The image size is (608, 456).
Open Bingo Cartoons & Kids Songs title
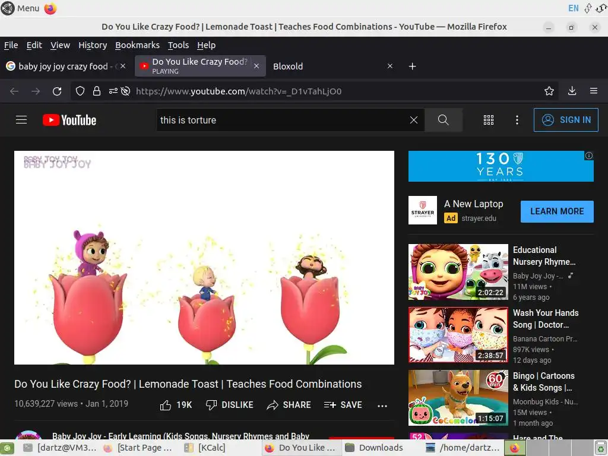click(x=544, y=382)
